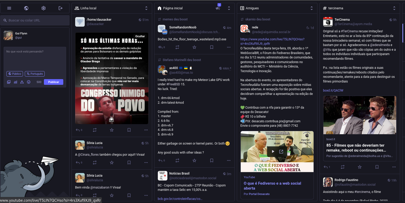Attach media to the new post

pos(9,82)
